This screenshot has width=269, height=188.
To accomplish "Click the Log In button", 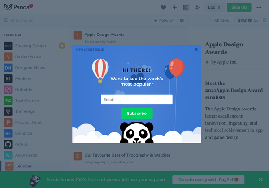I will pyautogui.click(x=214, y=7).
